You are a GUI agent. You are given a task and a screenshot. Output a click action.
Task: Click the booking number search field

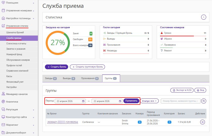click(180, 101)
